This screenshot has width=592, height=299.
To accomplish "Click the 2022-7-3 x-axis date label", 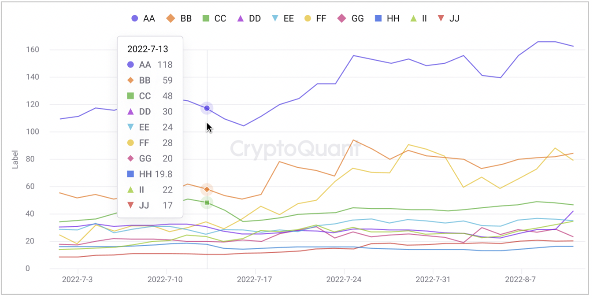I will tap(77, 279).
